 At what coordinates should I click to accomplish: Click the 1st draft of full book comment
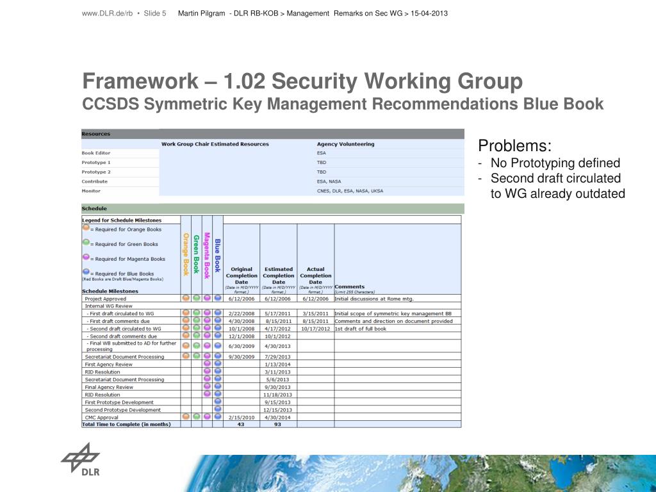coord(360,329)
